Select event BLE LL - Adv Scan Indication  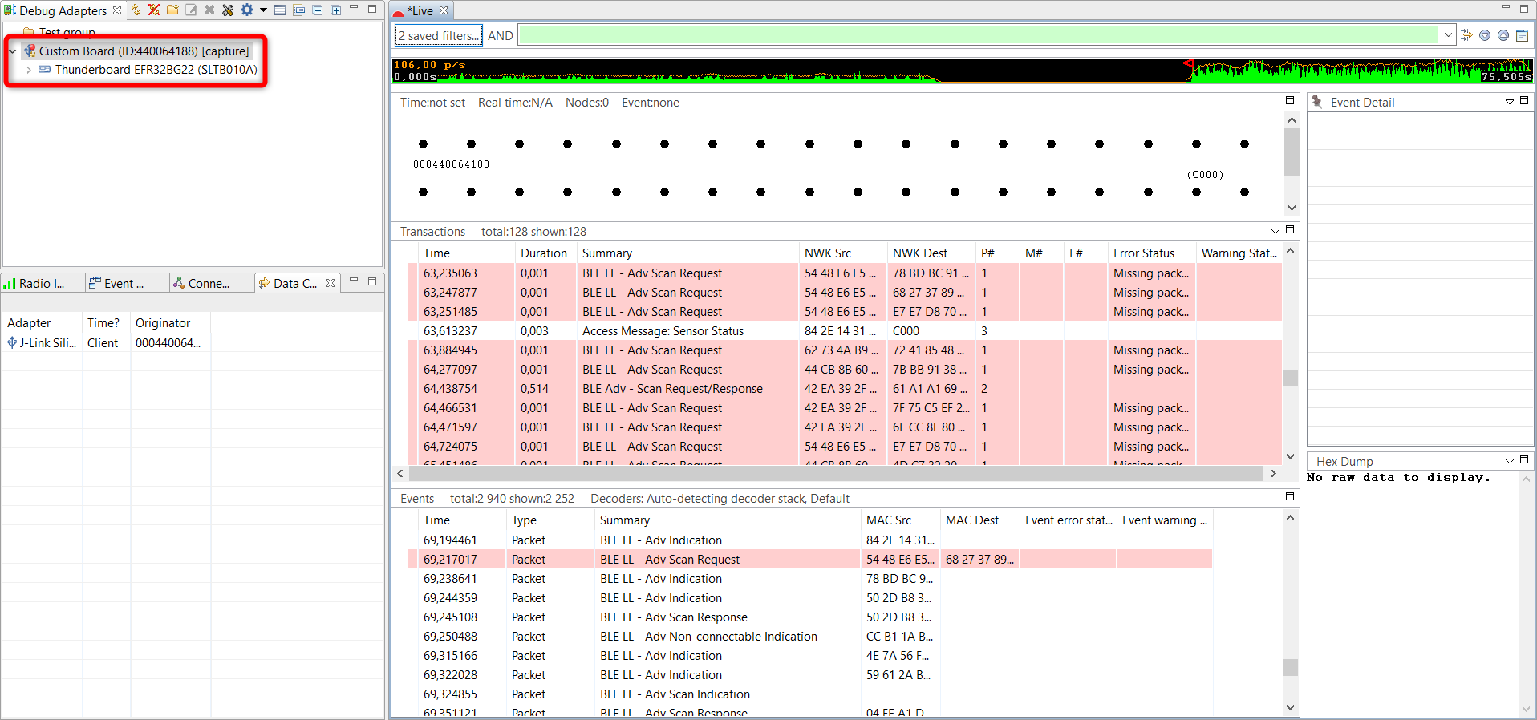pos(810,694)
